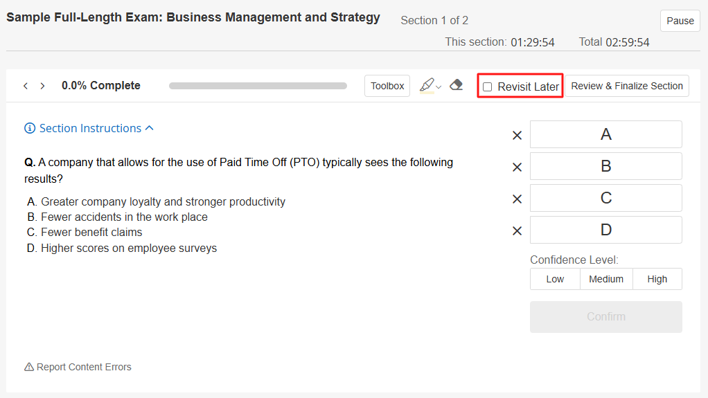Image resolution: width=708 pixels, height=398 pixels.
Task: Open highlighter color dropdown arrow
Action: point(439,87)
